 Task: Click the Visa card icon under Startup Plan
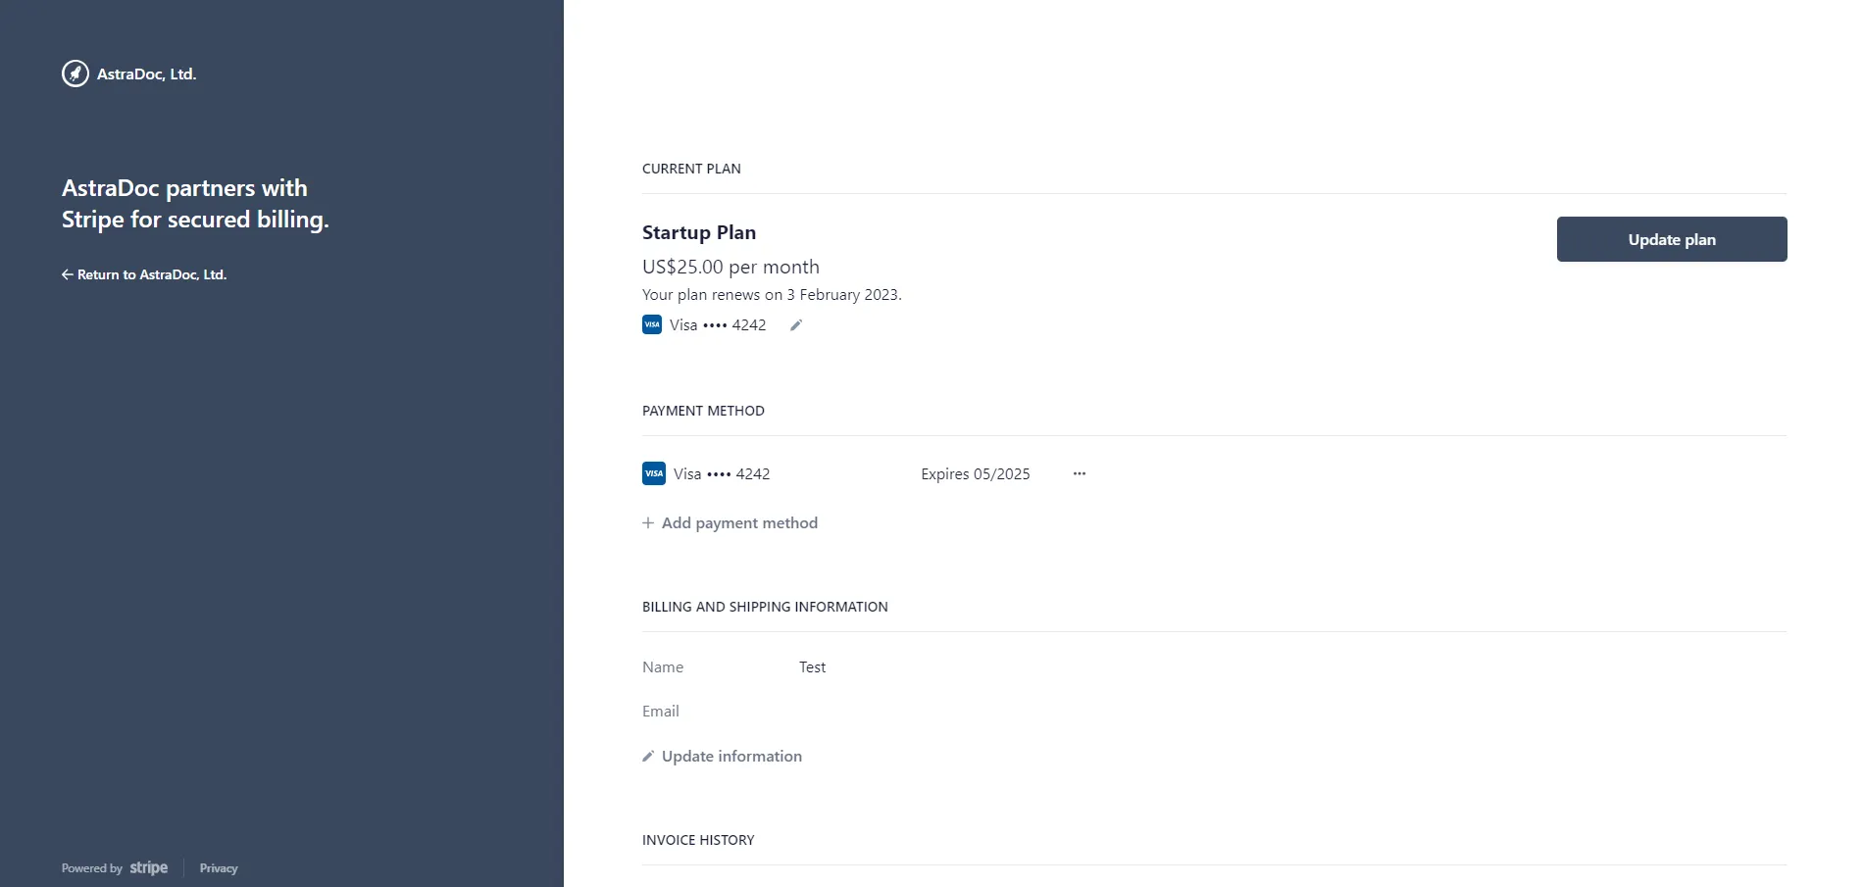[x=652, y=324]
